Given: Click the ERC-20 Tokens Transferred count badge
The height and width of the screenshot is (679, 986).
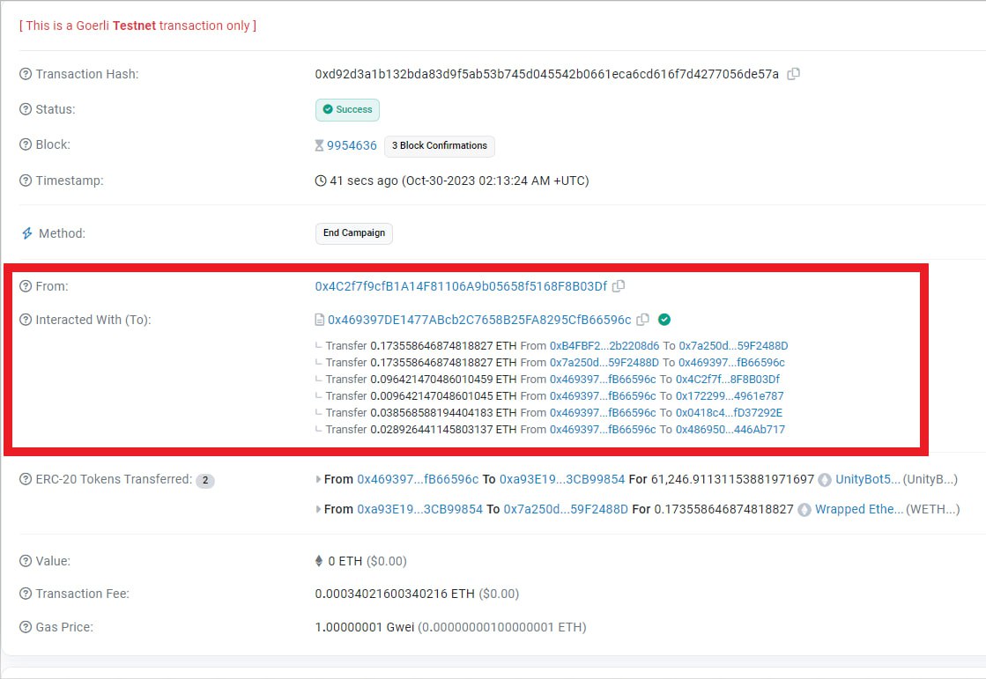Looking at the screenshot, I should point(205,480).
